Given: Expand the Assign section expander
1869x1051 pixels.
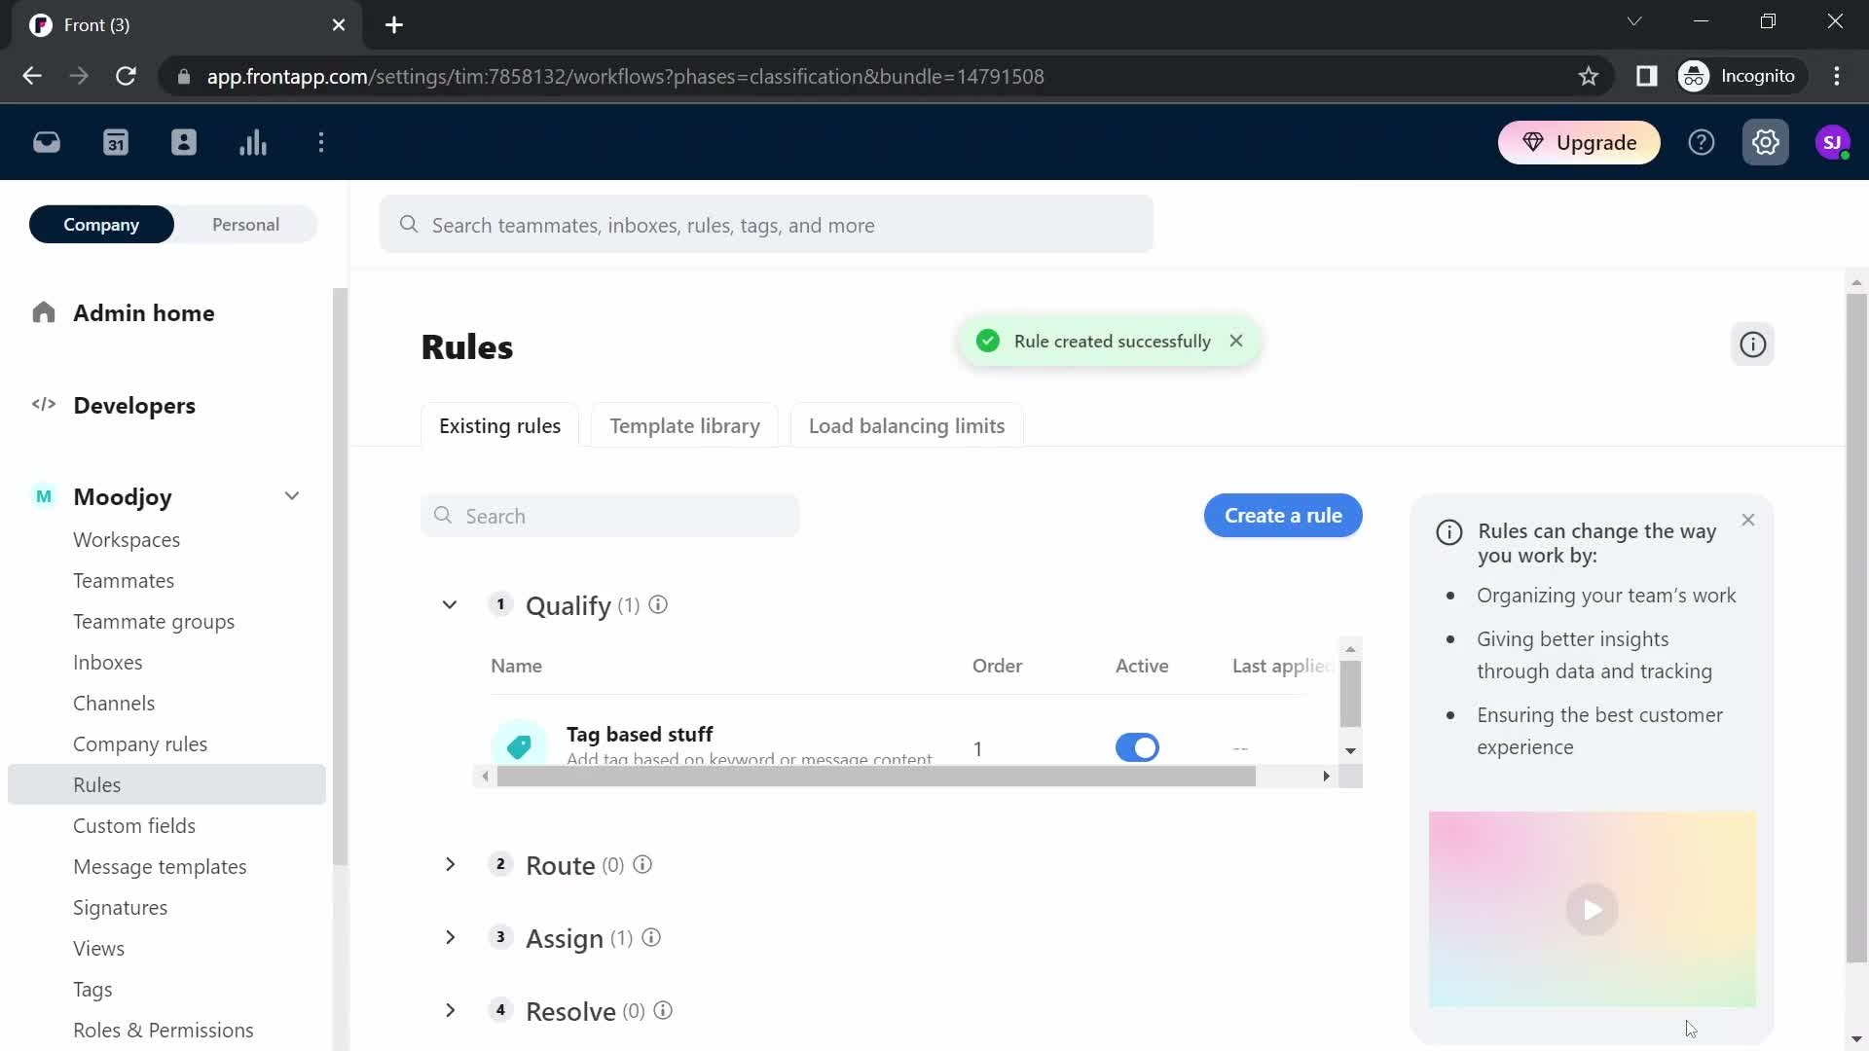Looking at the screenshot, I should click(452, 938).
